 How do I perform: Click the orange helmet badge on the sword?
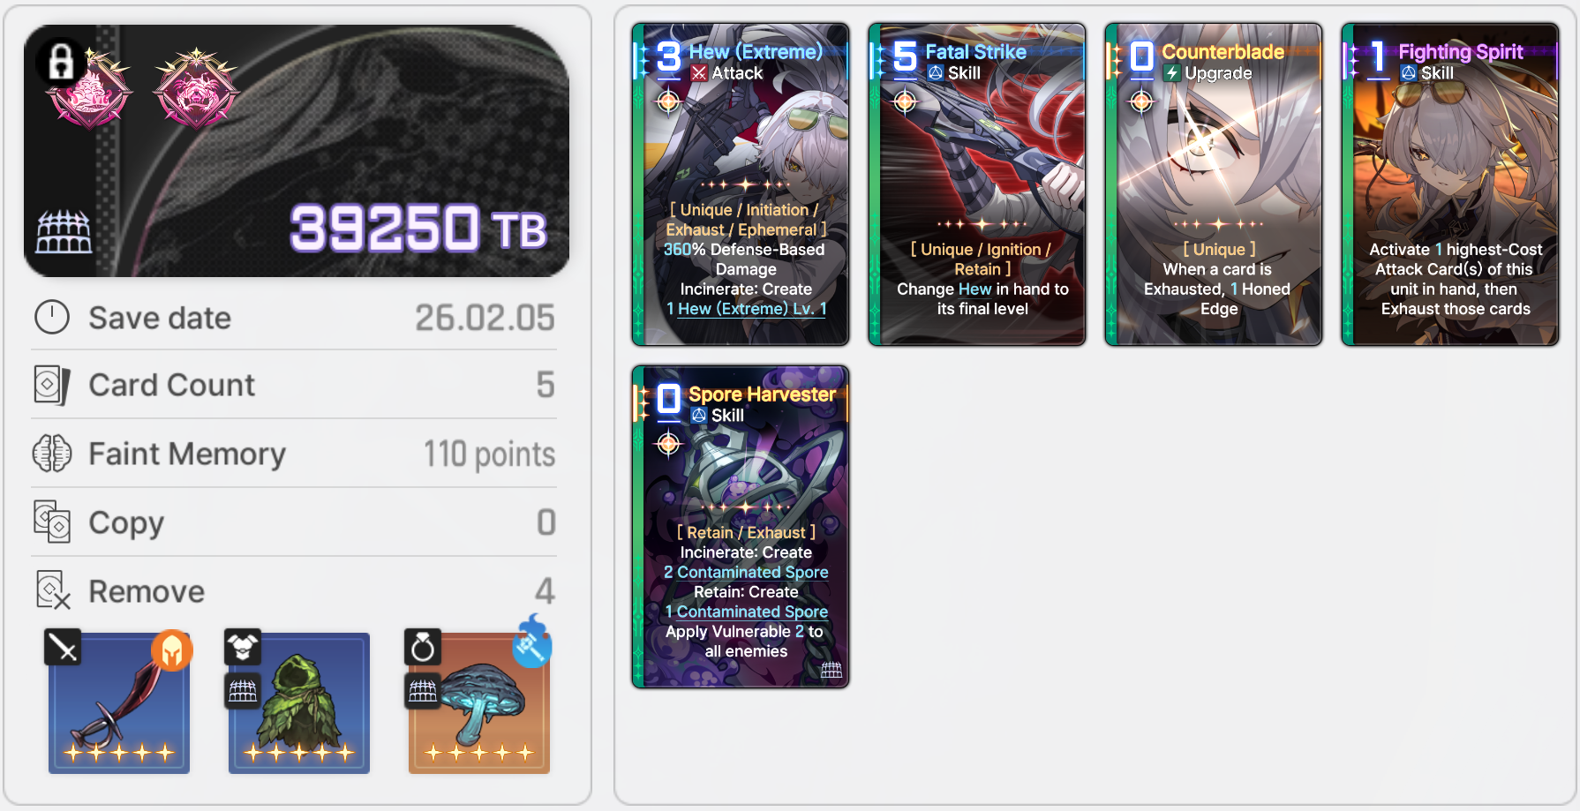coord(172,650)
